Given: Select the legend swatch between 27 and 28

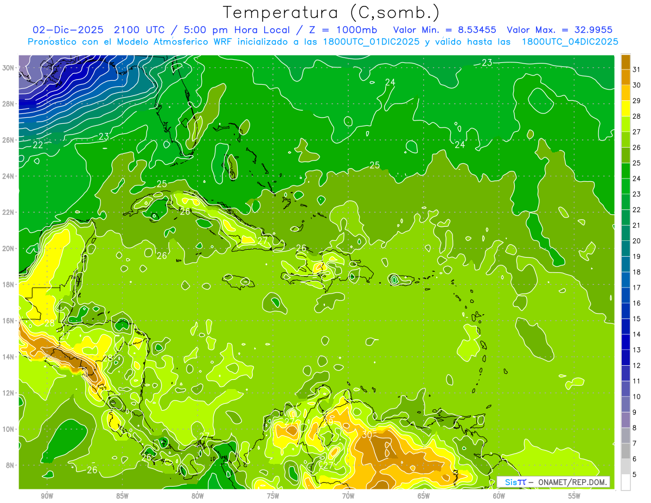Looking at the screenshot, I should (626, 124).
